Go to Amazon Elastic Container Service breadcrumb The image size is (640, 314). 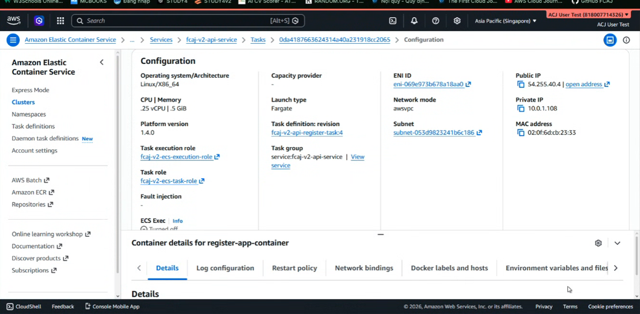pos(70,40)
